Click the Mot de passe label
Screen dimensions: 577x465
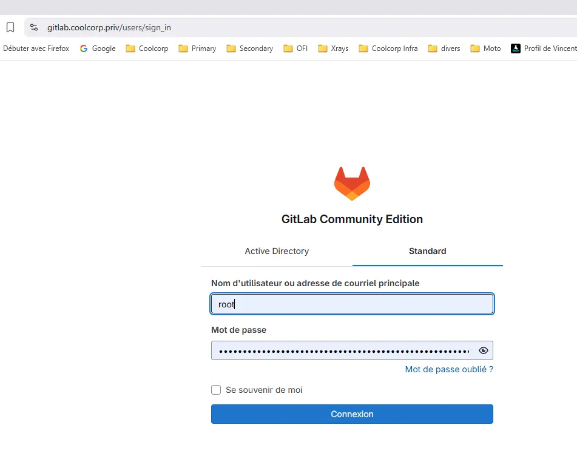[x=238, y=330]
